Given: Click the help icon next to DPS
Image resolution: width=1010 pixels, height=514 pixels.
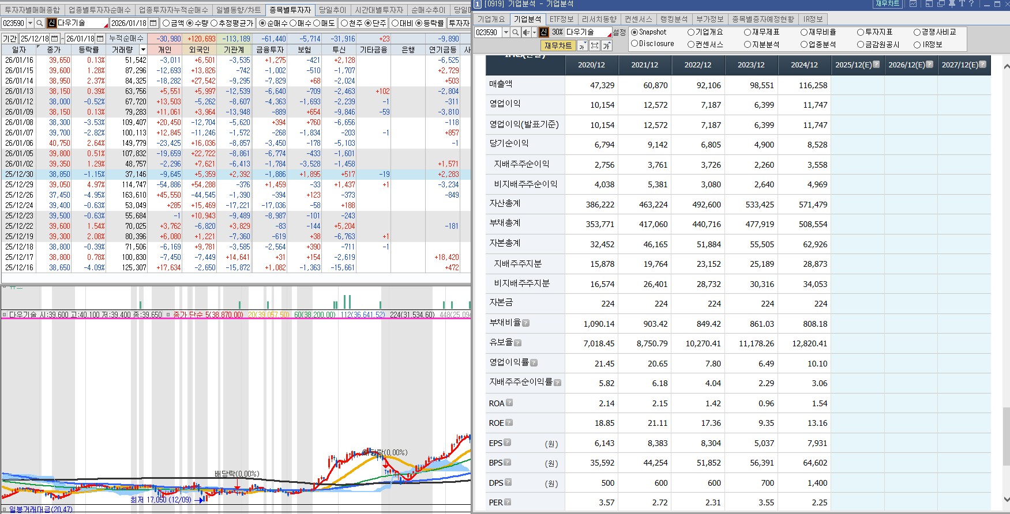Looking at the screenshot, I should tap(508, 482).
